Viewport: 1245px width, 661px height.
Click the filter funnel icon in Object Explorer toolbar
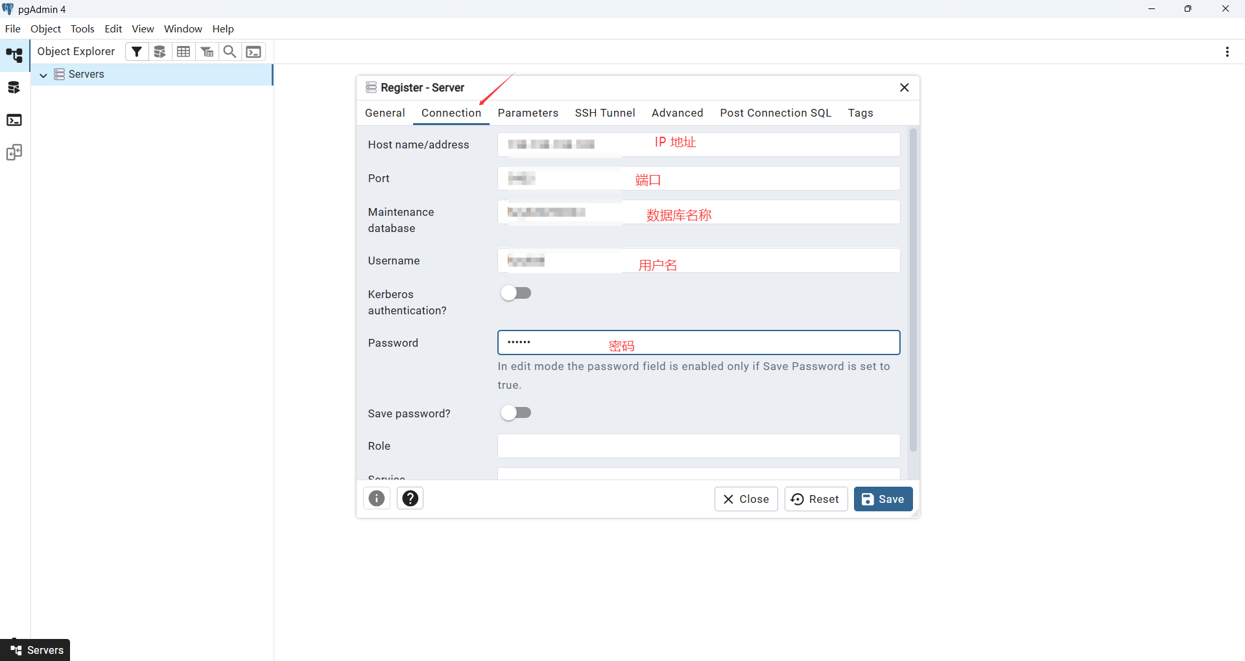click(x=137, y=52)
